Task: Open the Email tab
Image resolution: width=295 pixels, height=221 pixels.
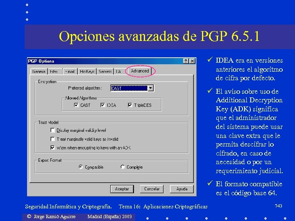Action: pos(70,71)
